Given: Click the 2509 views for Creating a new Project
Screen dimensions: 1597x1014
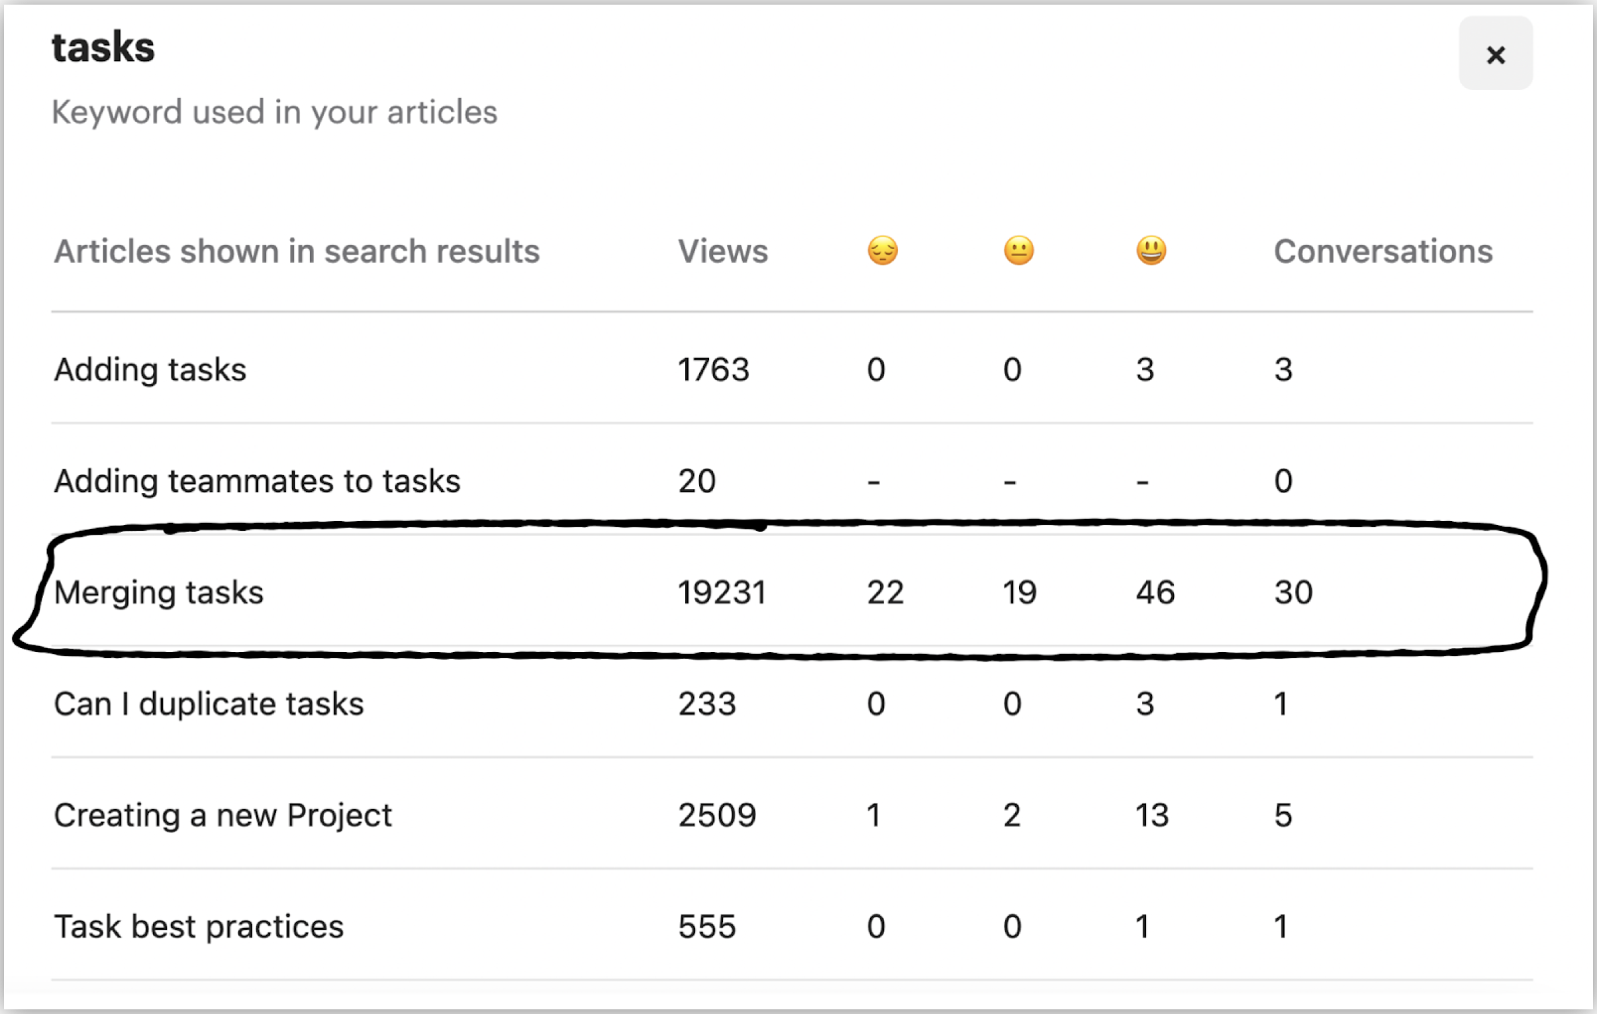Looking at the screenshot, I should click(x=717, y=815).
